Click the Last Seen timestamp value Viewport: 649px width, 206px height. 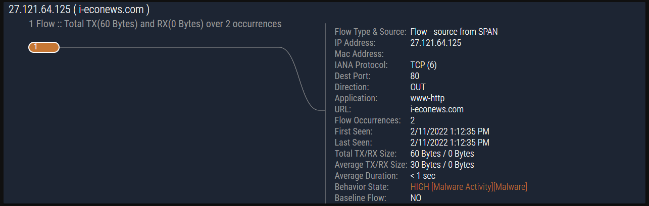(x=450, y=143)
